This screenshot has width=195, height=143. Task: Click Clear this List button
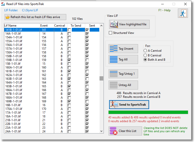125,131
